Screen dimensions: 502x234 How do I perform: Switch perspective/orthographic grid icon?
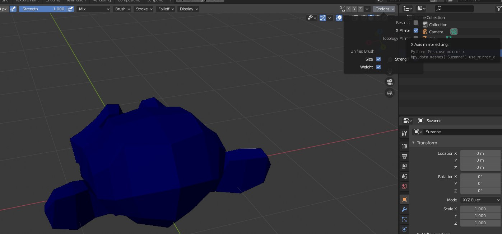point(390,93)
